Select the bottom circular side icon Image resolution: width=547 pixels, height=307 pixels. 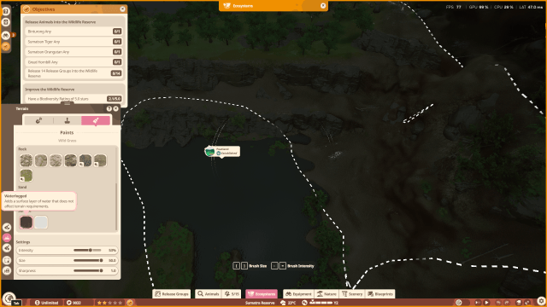[x=7, y=270]
